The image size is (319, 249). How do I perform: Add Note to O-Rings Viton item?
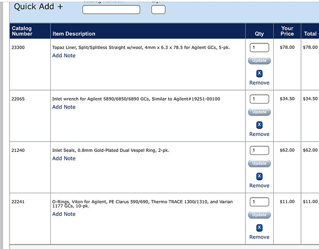[64, 214]
